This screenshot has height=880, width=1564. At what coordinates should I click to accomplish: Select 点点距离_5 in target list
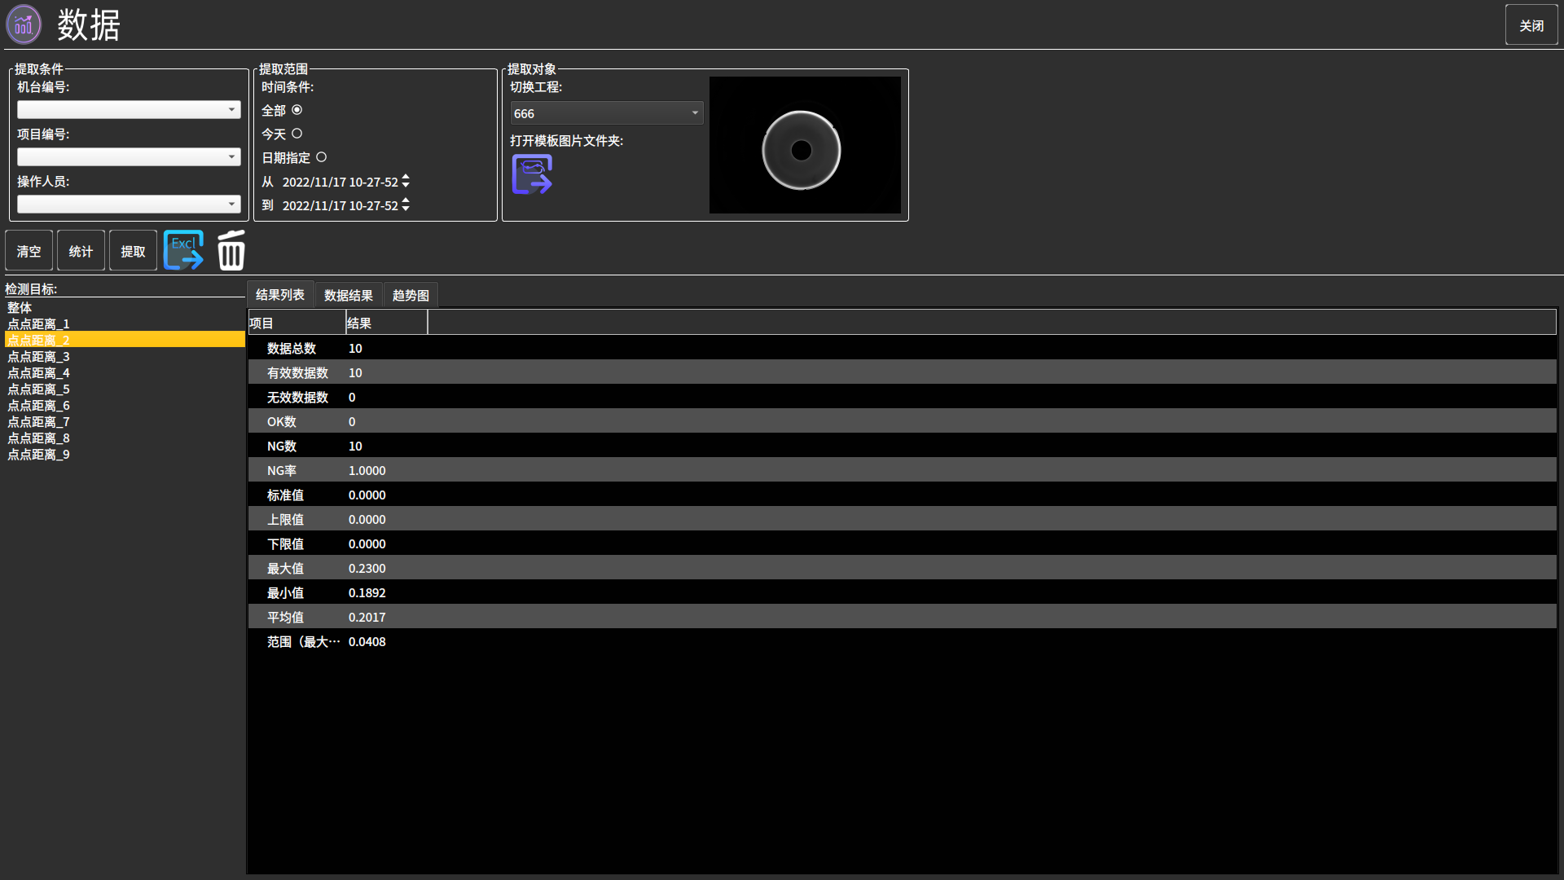click(38, 389)
